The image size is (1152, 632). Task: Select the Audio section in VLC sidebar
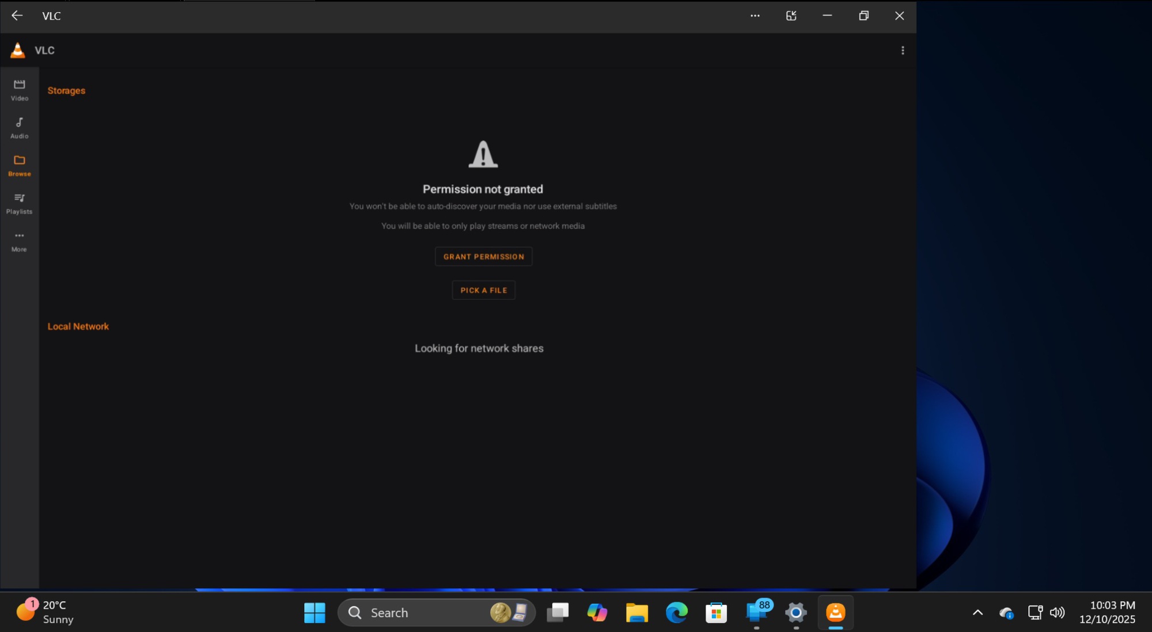(x=19, y=127)
